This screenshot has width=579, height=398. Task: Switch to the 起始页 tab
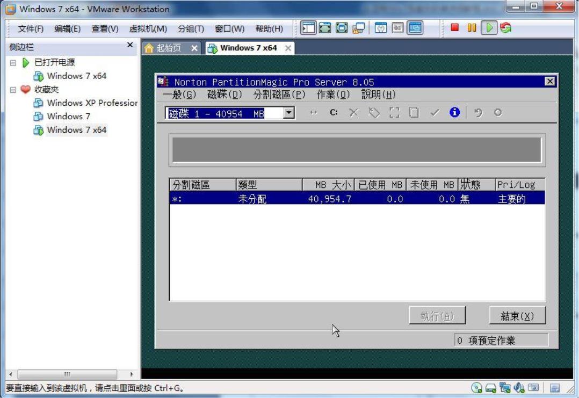[x=170, y=47]
